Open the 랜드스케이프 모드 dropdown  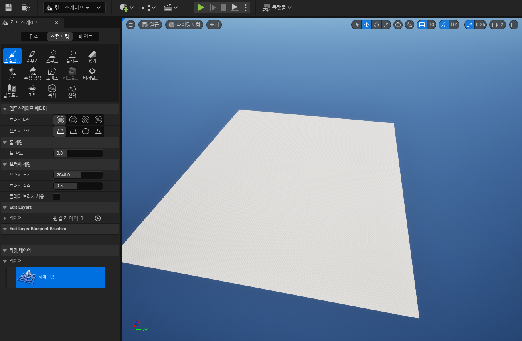[75, 7]
